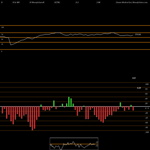Click the 40 label on the MR axis
This screenshot has height=150, width=150.
(x=146, y=99)
